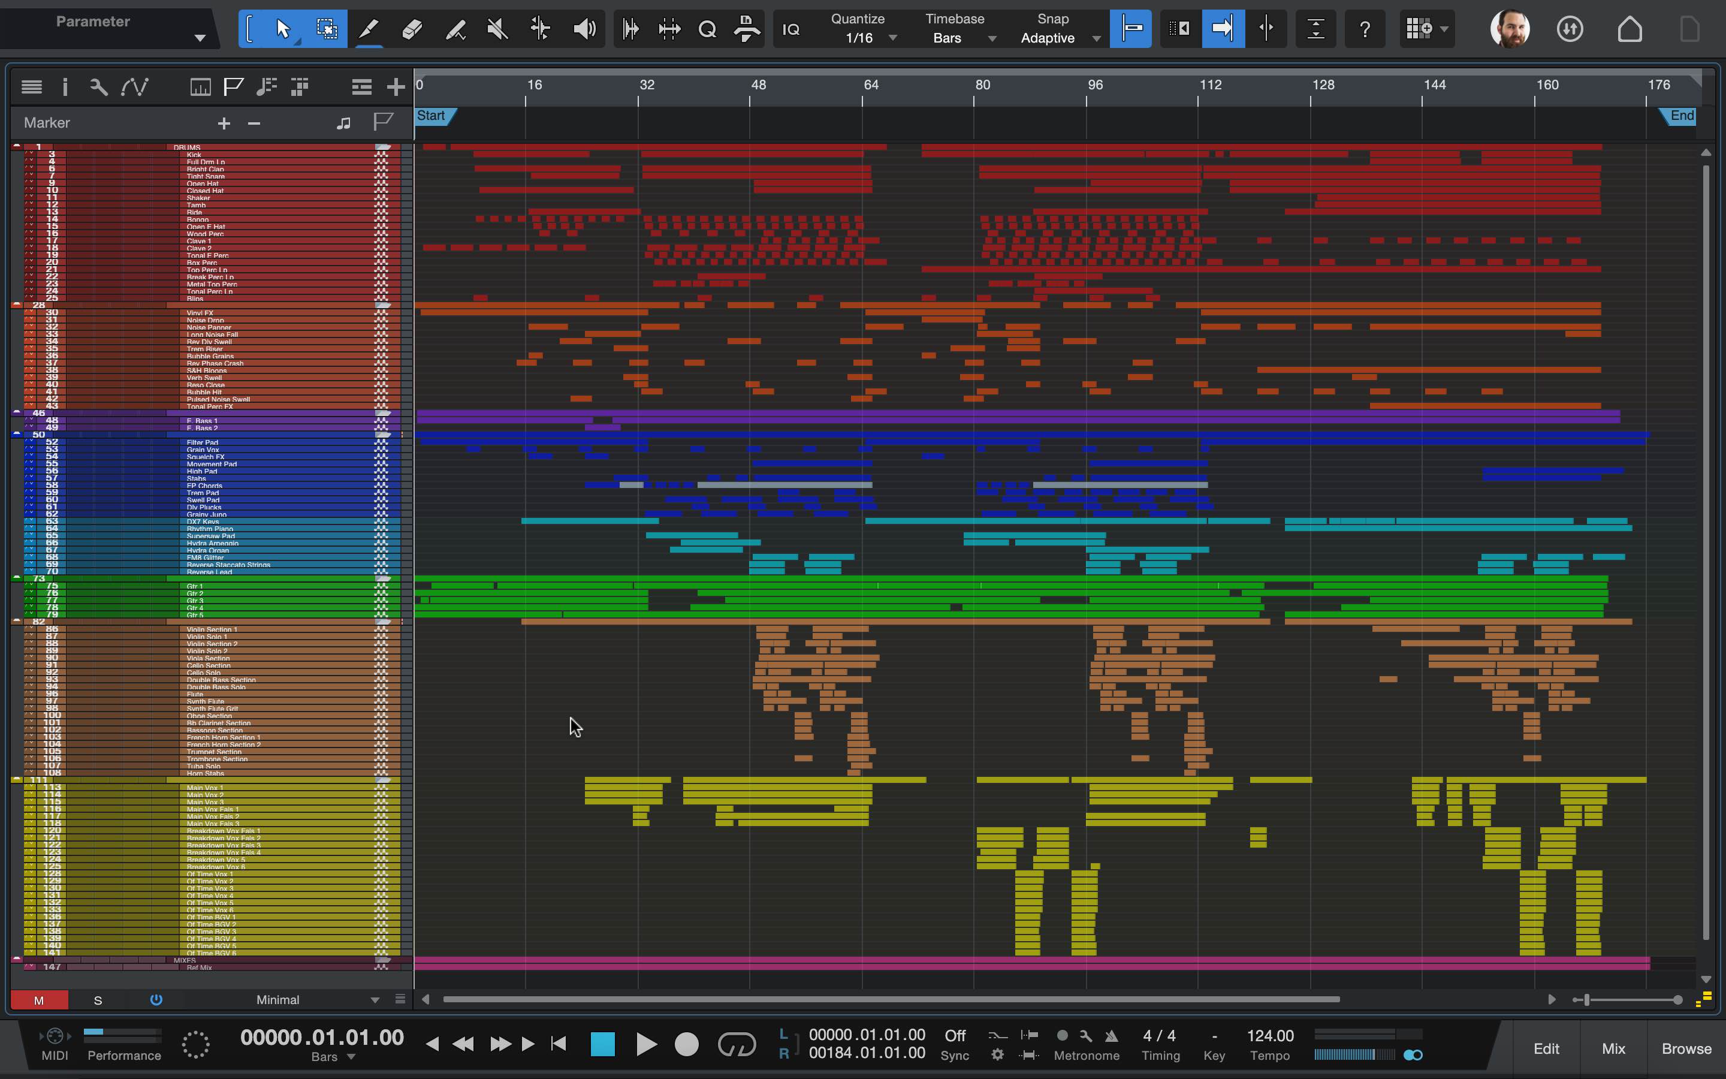
Task: Select the Eraser tool
Action: [412, 29]
